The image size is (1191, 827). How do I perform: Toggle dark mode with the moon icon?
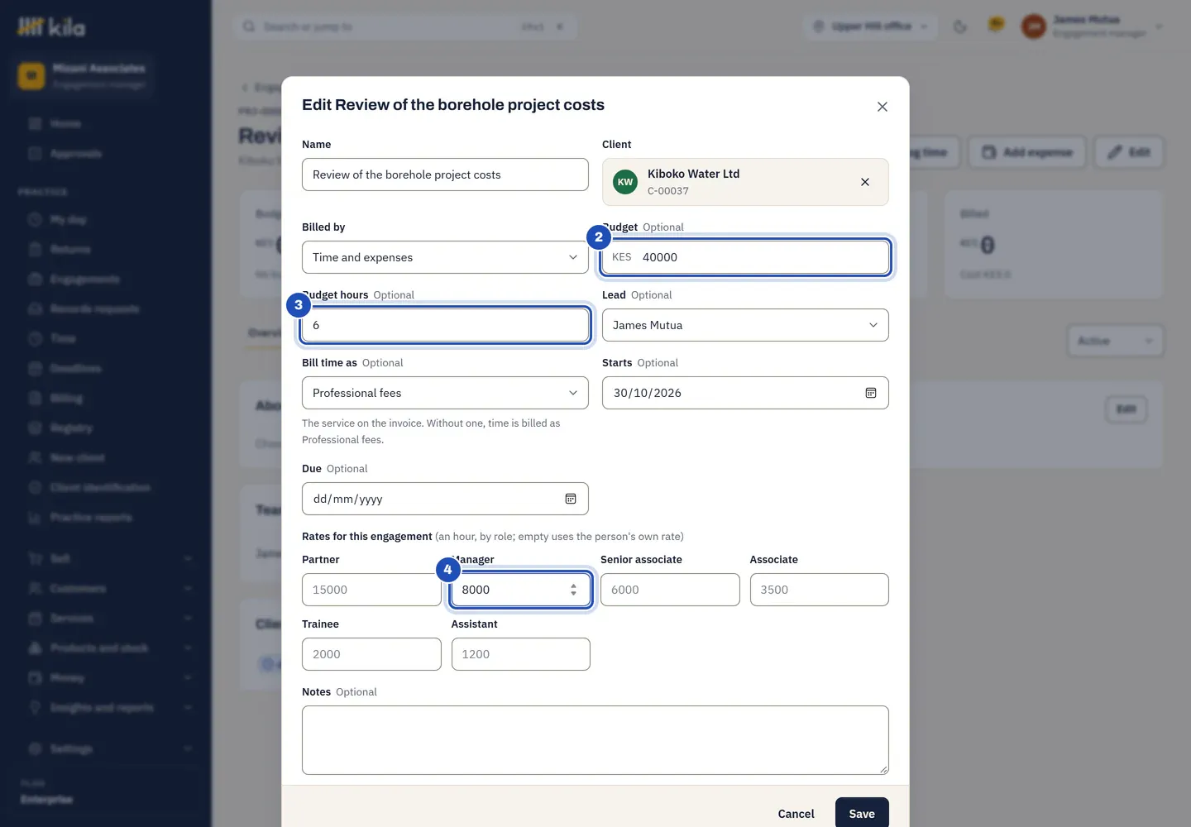click(960, 26)
